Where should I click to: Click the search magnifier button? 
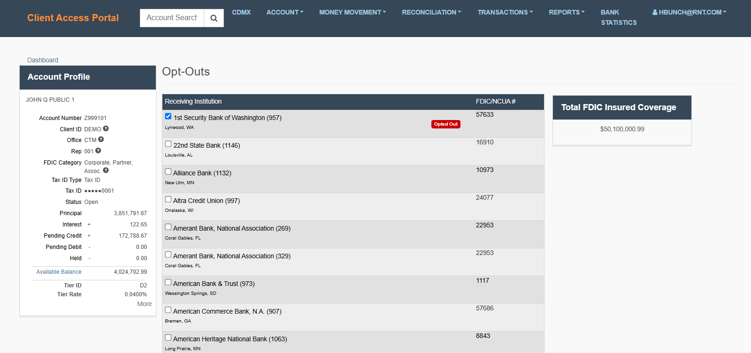[214, 18]
